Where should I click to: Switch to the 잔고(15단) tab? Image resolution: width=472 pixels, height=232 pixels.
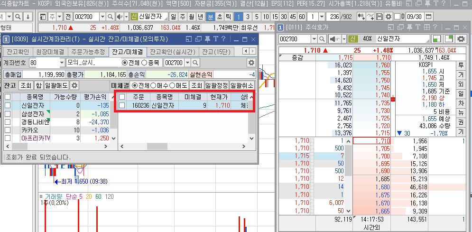point(216,51)
